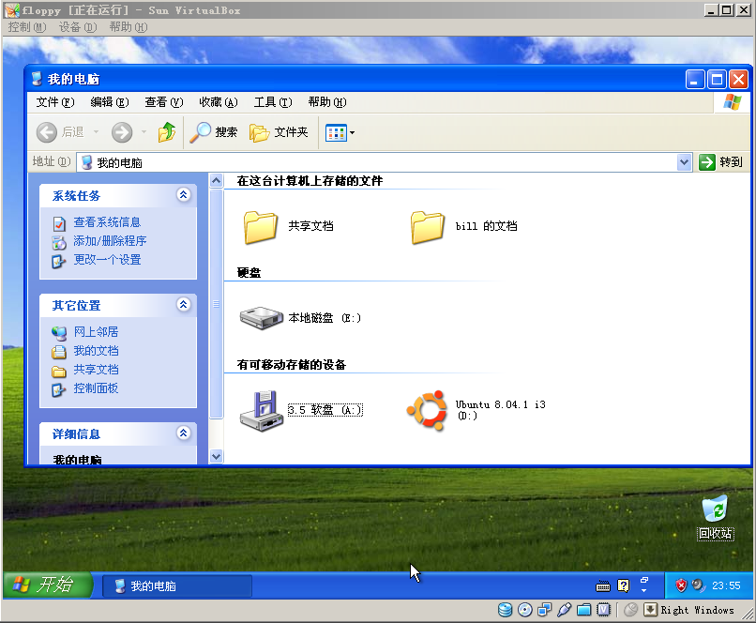Open the 编辑(E) menu
Image resolution: width=756 pixels, height=623 pixels.
coord(110,102)
